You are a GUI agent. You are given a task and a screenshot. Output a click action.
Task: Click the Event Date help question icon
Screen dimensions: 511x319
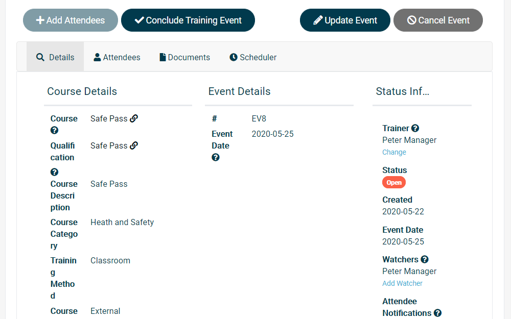[216, 158]
